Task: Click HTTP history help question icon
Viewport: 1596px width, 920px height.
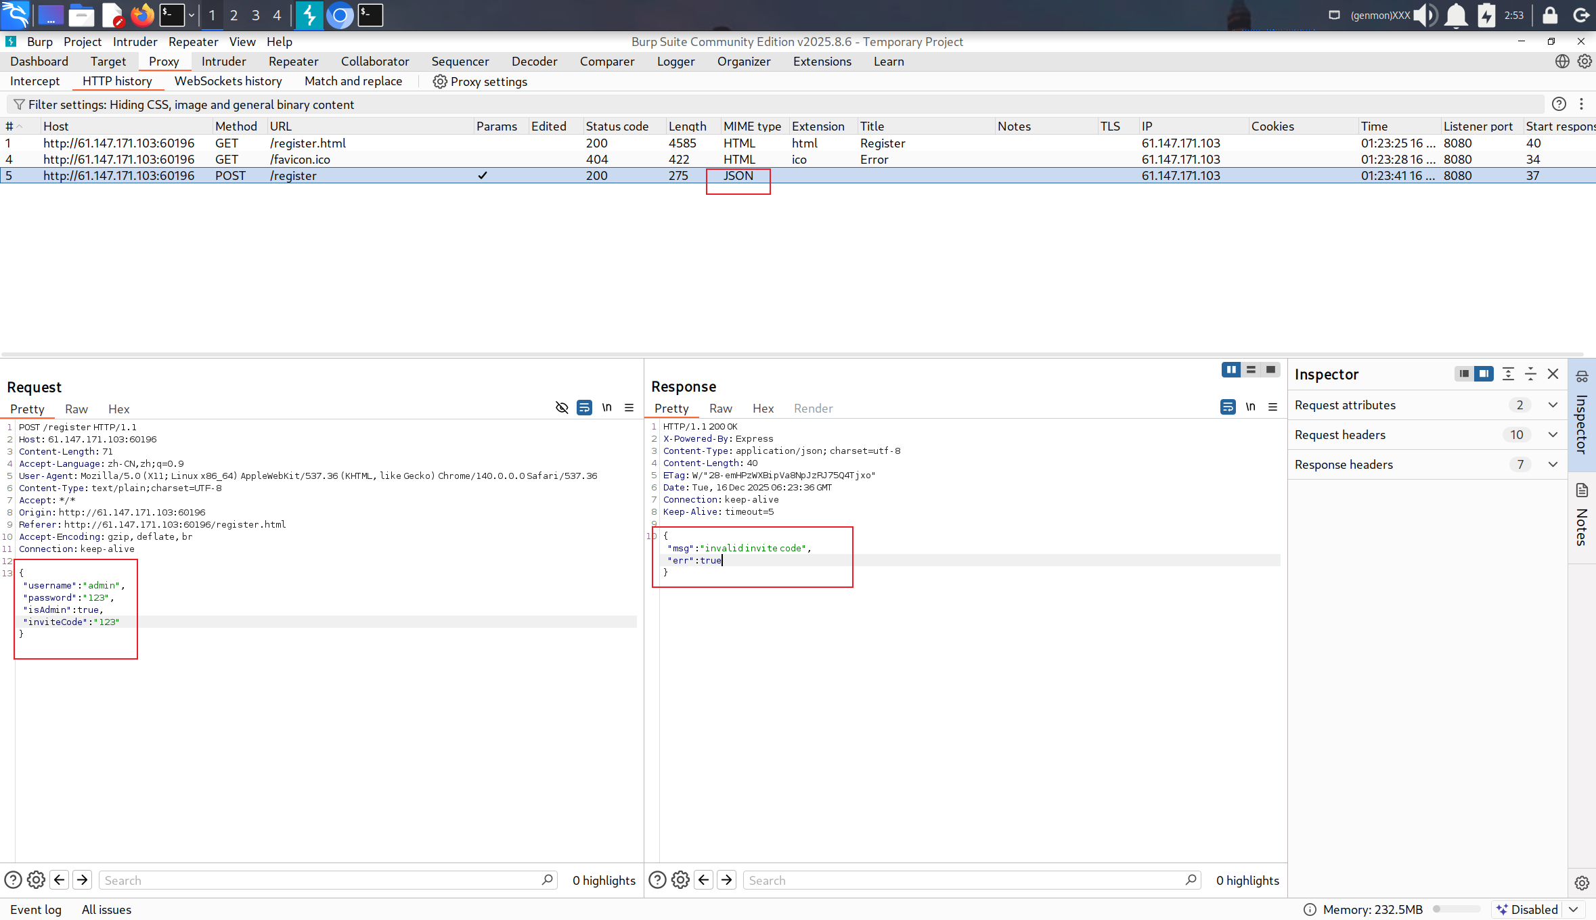Action: 1559,104
